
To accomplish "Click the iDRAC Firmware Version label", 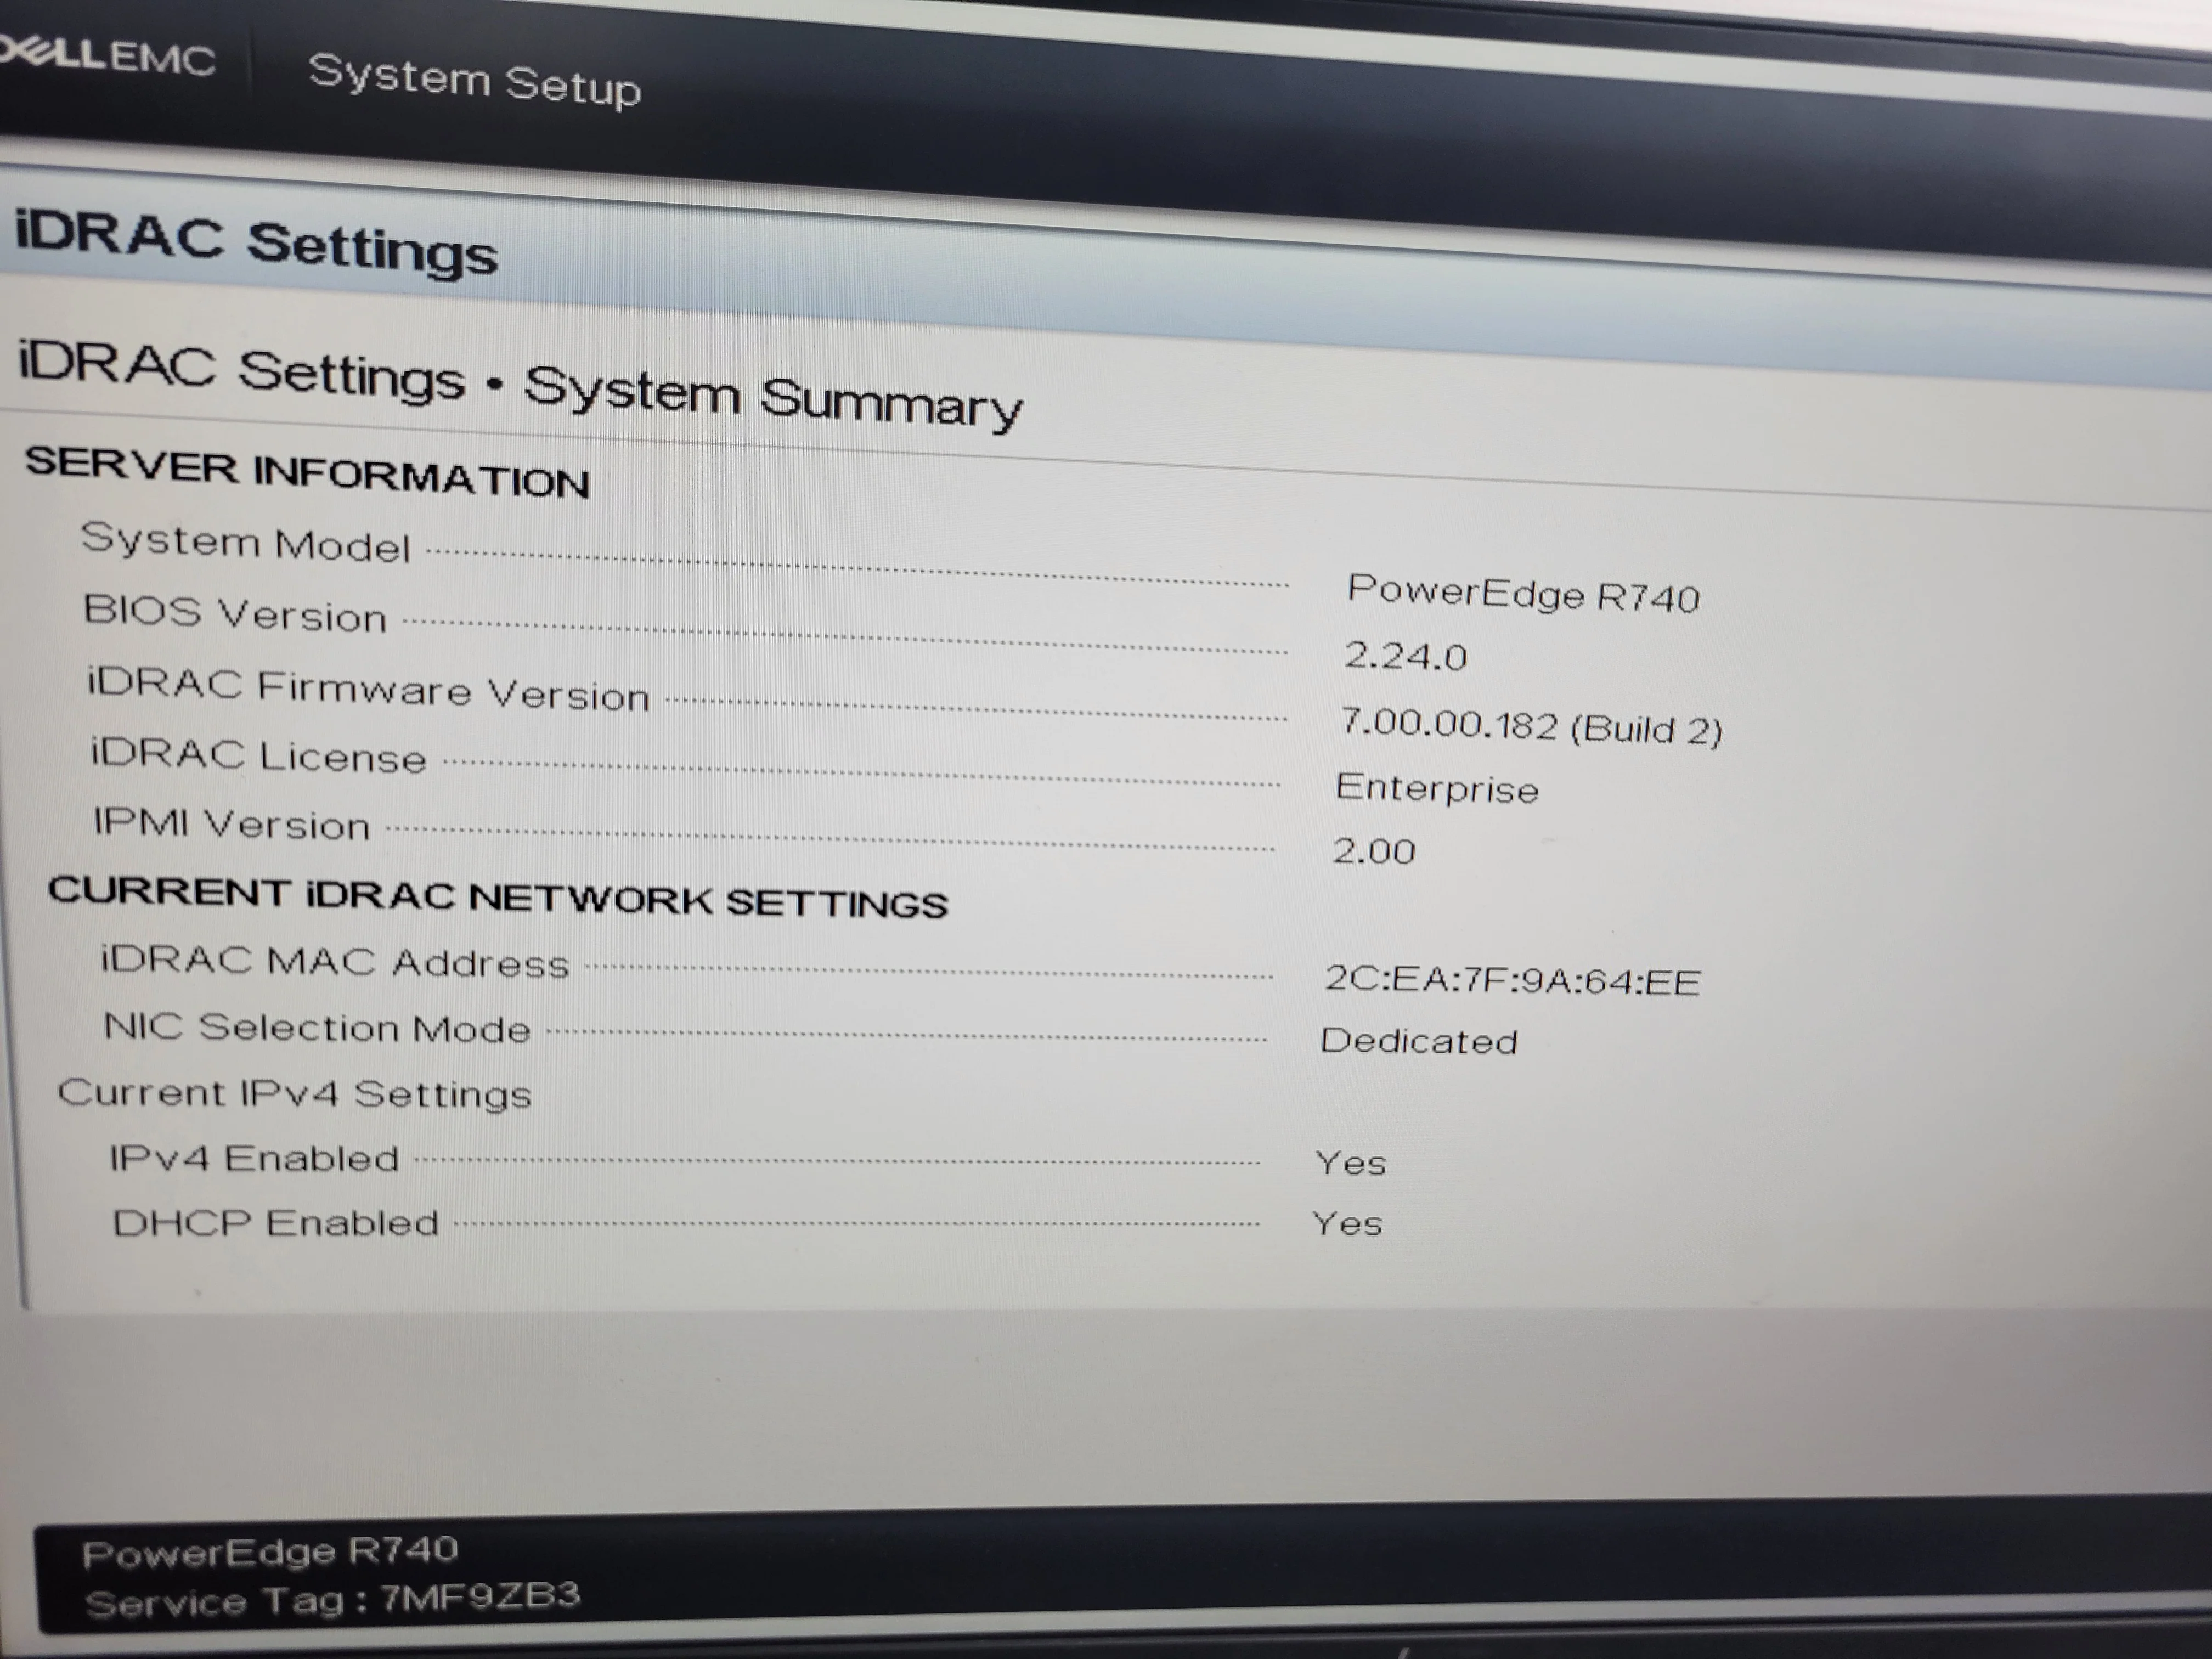I will 369,689.
